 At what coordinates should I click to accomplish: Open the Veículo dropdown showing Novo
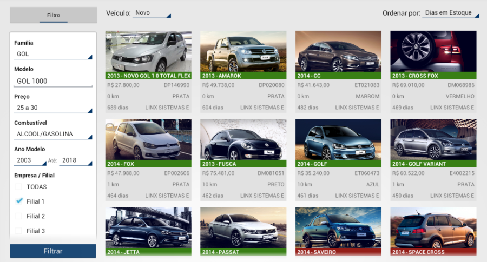152,13
